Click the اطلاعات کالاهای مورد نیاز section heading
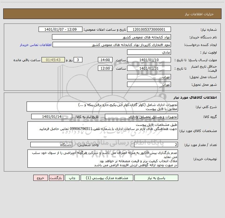 [195, 97]
